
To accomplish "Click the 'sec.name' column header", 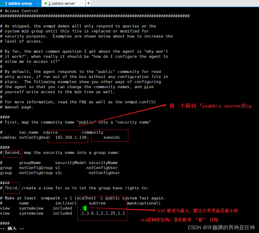I will (29, 132).
